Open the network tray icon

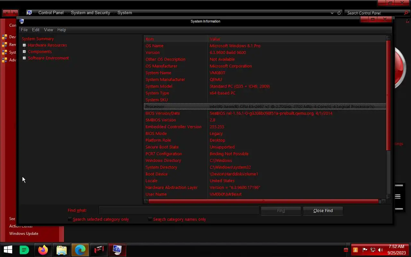pyautogui.click(x=373, y=250)
